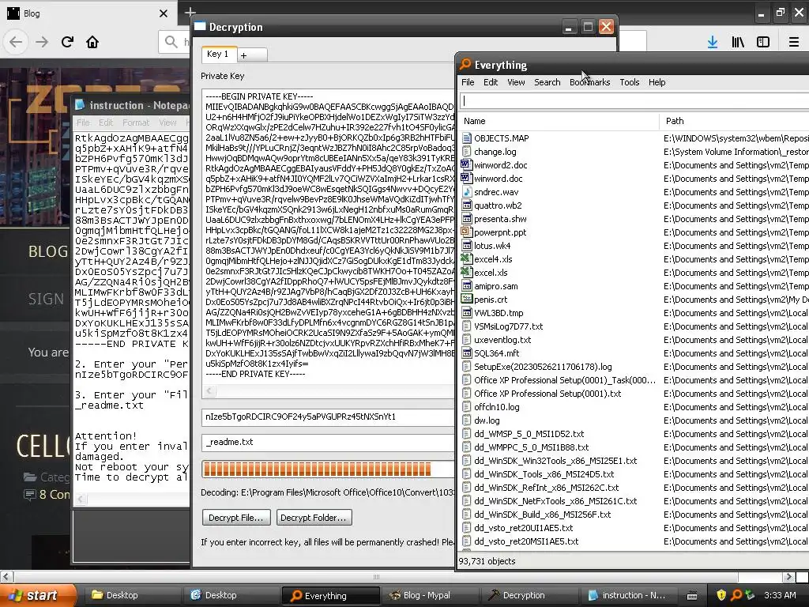Select the Key 1 tab in Decryption
This screenshot has height=607, width=809.
coord(219,55)
